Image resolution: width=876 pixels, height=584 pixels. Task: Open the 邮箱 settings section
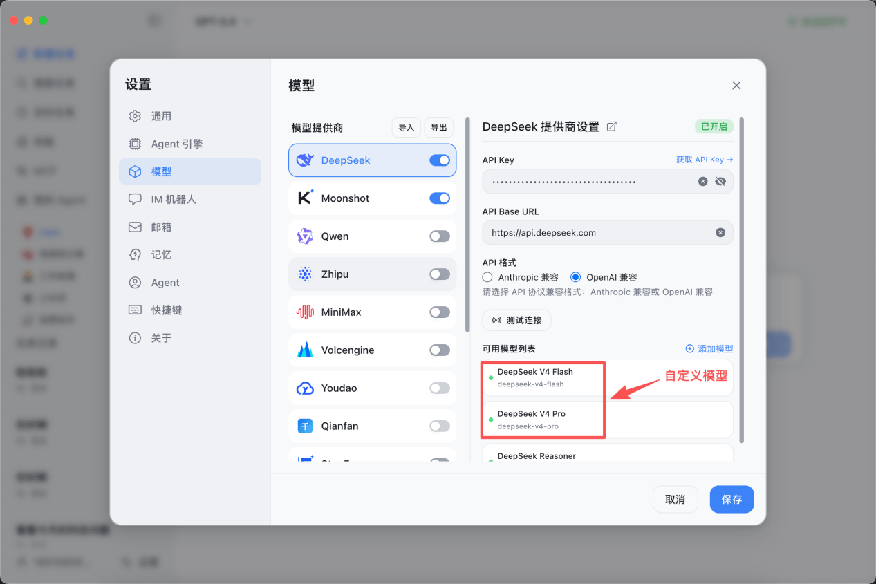[x=190, y=227]
